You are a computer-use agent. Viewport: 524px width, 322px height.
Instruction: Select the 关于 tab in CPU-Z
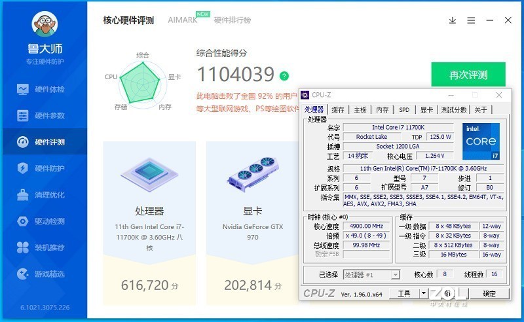[481, 109]
